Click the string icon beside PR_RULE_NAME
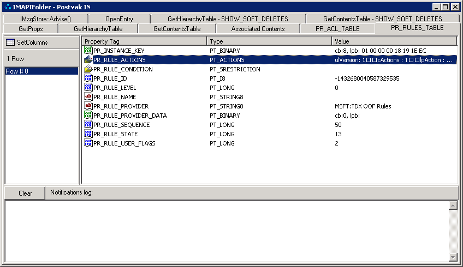The image size is (463, 267). 88,97
